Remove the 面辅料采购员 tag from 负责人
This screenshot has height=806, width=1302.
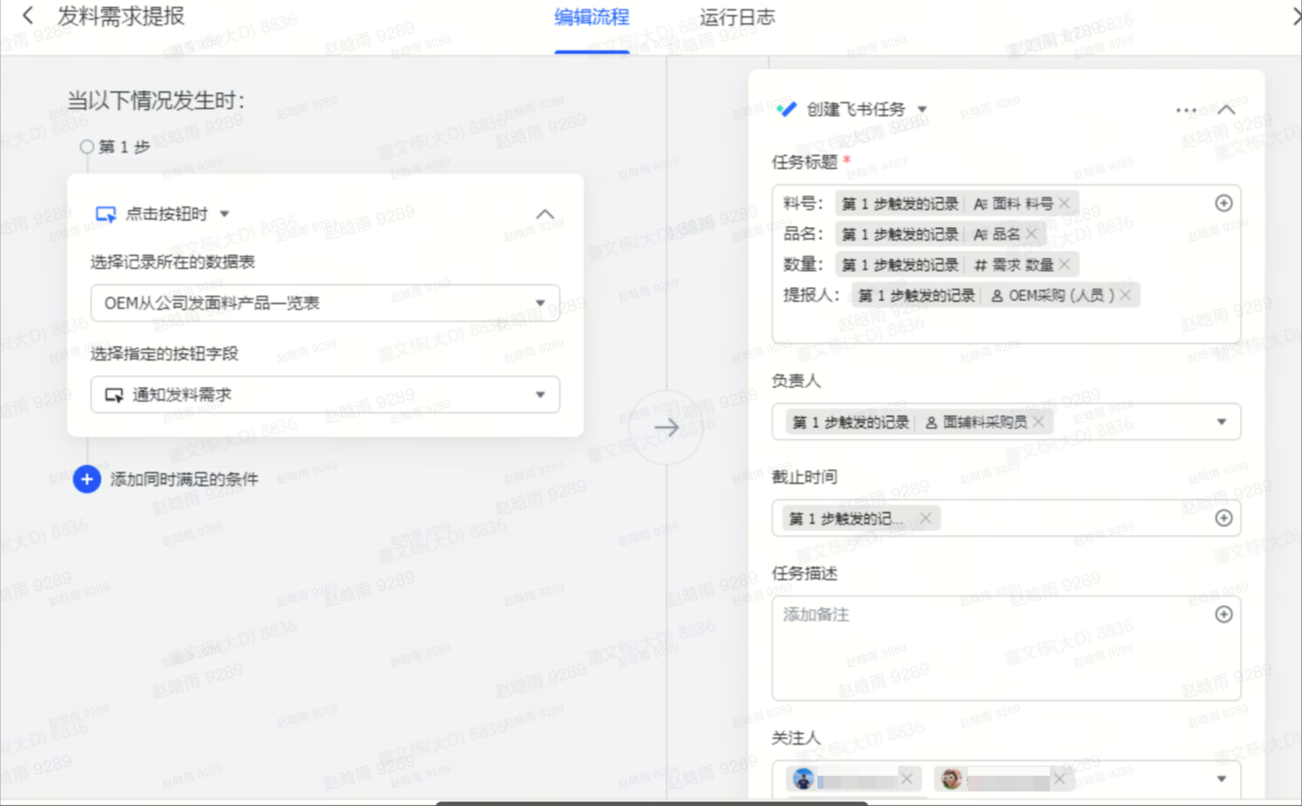click(x=1038, y=422)
